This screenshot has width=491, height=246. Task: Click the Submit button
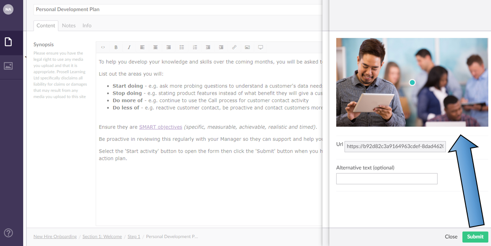coord(475,237)
